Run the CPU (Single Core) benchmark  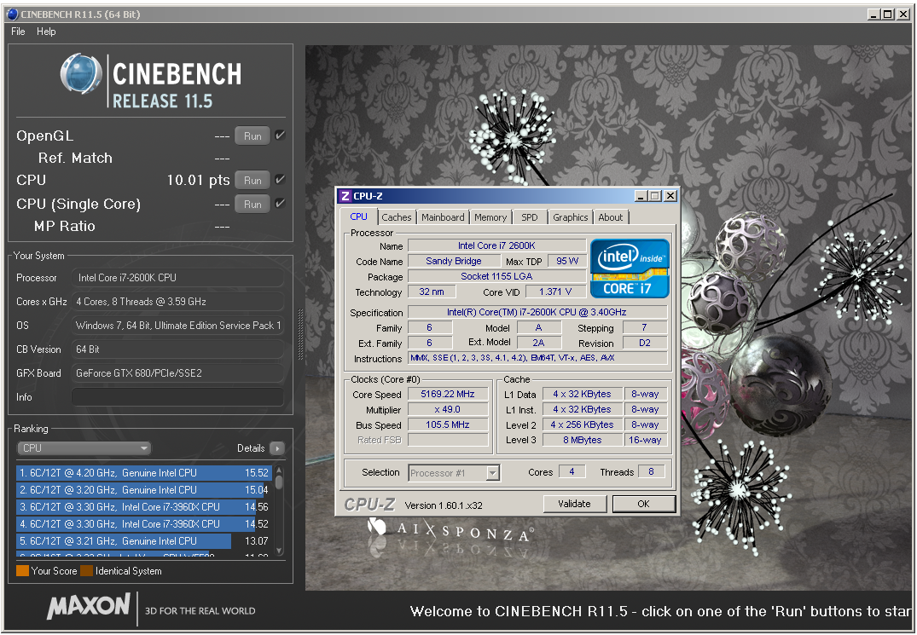pos(252,205)
